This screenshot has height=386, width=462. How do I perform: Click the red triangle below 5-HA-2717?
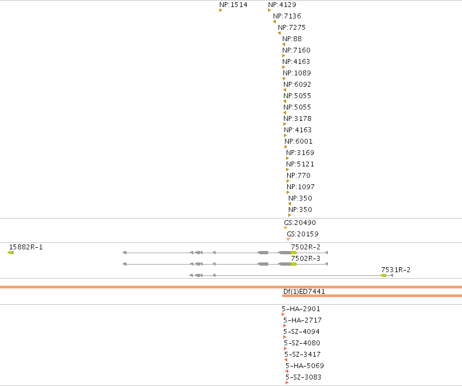285,326
